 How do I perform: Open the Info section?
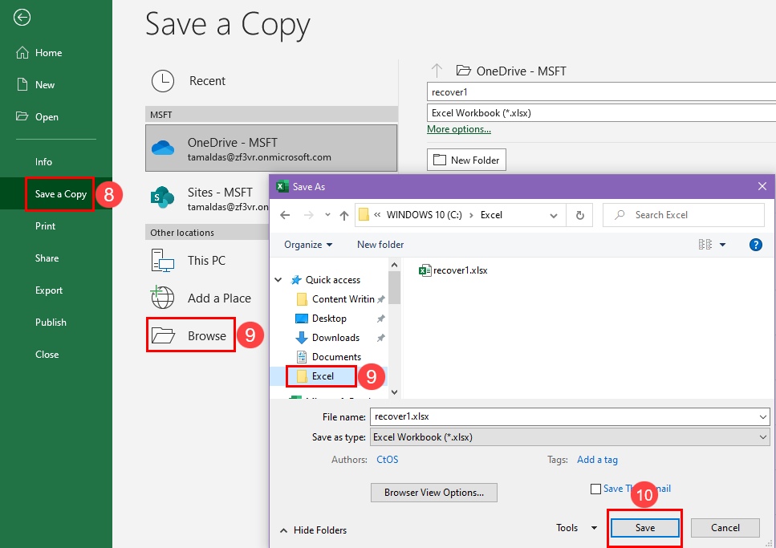(x=43, y=162)
